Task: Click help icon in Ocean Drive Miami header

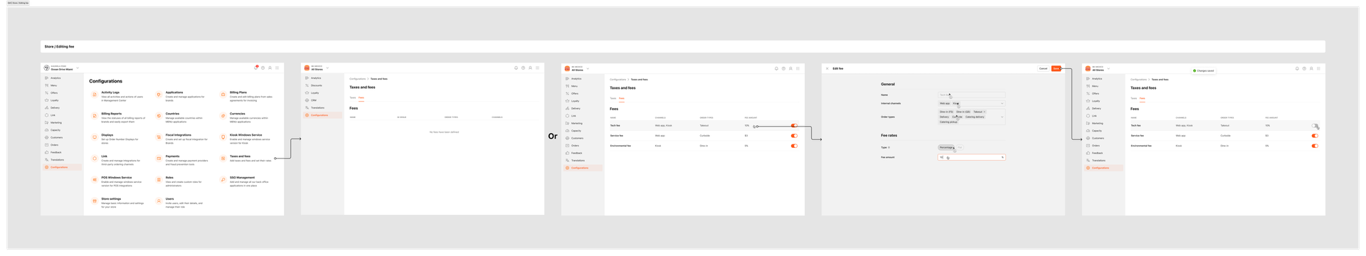Action: (x=263, y=68)
